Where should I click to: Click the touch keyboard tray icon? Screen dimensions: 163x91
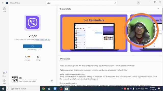click(x=143, y=89)
